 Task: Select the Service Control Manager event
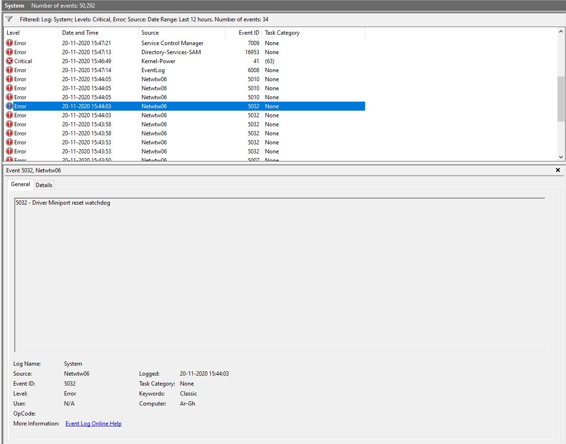[184, 43]
